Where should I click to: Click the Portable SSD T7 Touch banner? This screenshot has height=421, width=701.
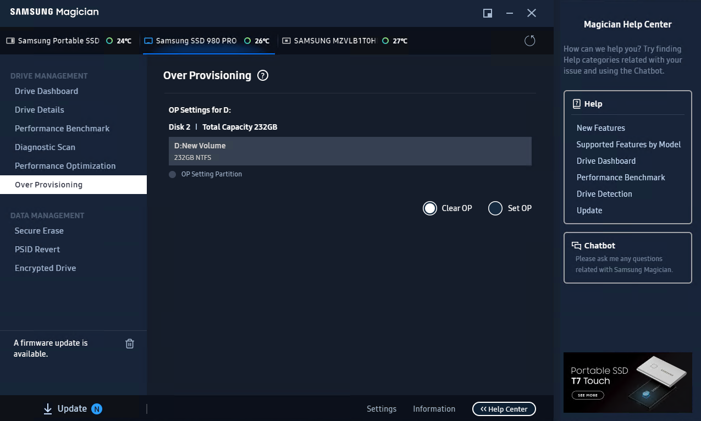click(x=628, y=383)
